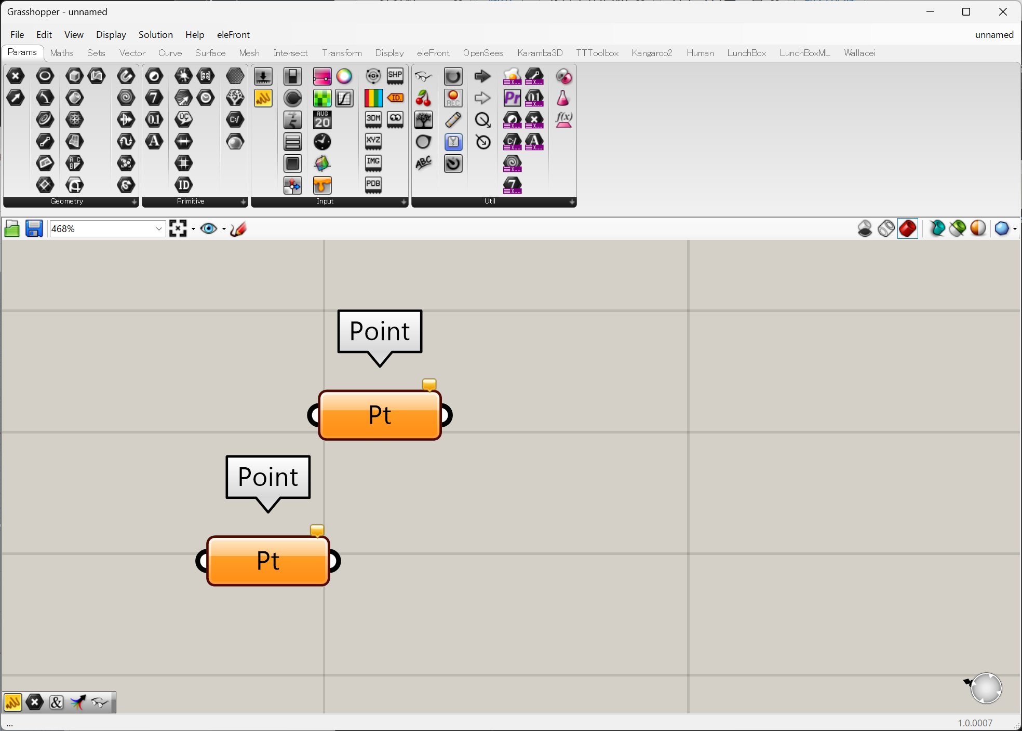Switch to the Kangaroo2 tab
Screen dimensions: 1022x731
click(652, 53)
